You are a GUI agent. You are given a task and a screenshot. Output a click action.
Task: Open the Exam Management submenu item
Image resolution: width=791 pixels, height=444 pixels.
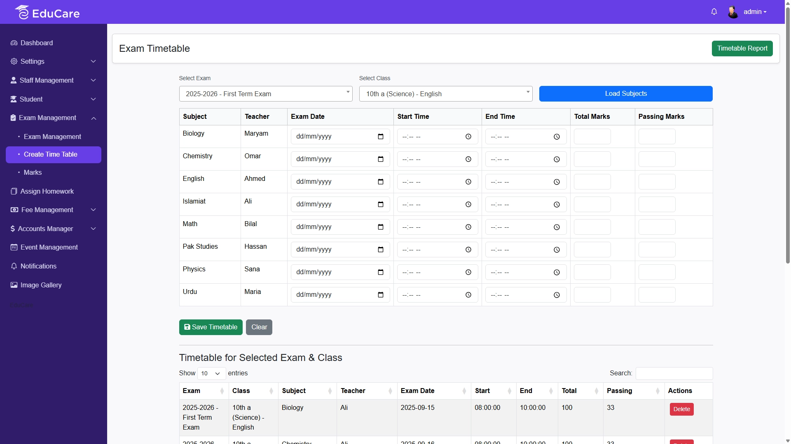(54, 136)
